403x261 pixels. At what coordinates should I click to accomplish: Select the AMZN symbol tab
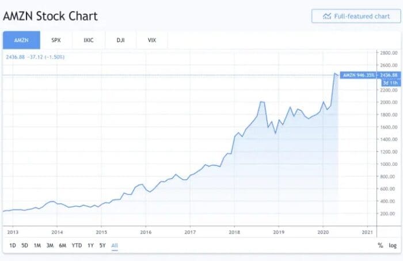point(20,40)
